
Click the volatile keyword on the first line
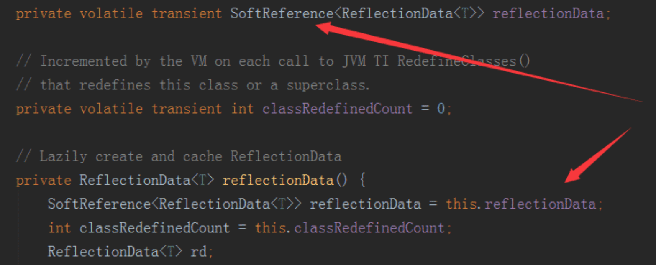tap(112, 14)
